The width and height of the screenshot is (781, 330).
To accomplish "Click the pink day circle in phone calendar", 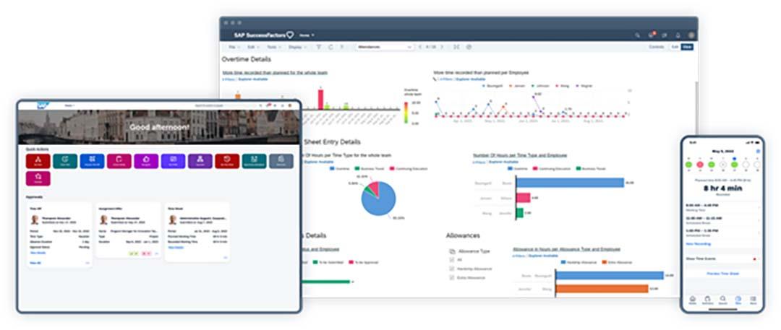I will point(700,164).
